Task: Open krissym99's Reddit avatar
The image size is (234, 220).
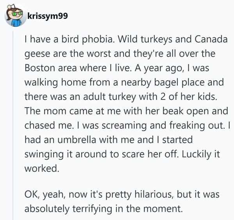Action: [x=14, y=15]
